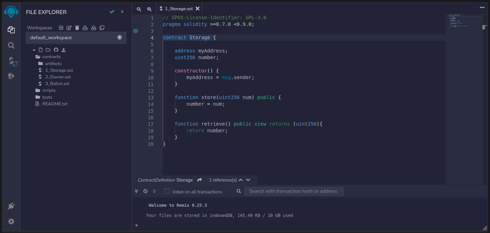Image resolution: width=490 pixels, height=233 pixels.
Task: Open the sidebar file search icon
Action: click(11, 45)
